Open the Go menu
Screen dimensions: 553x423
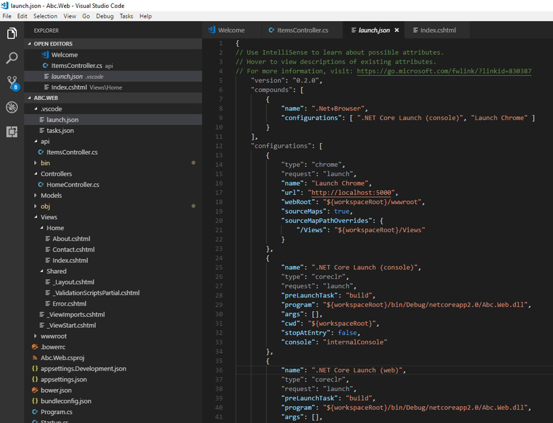click(x=86, y=16)
